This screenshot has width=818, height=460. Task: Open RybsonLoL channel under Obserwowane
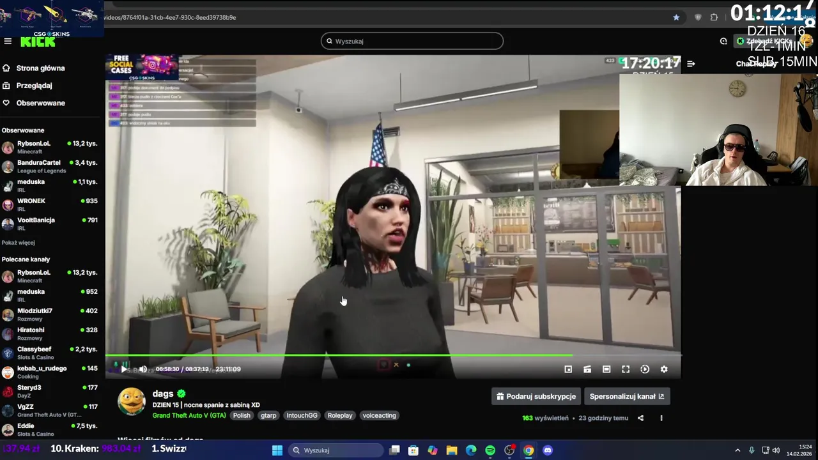point(50,148)
